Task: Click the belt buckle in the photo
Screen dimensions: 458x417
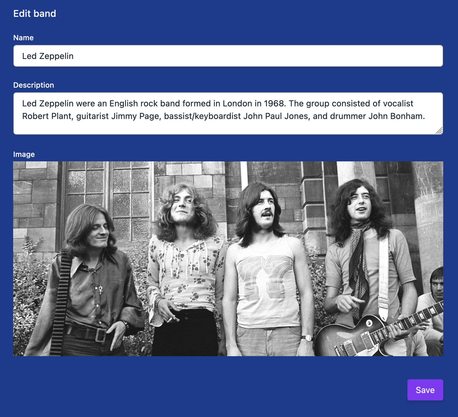Action: tap(100, 335)
